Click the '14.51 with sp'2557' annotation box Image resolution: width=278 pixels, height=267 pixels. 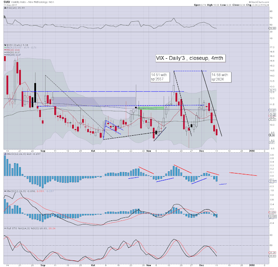(160, 77)
